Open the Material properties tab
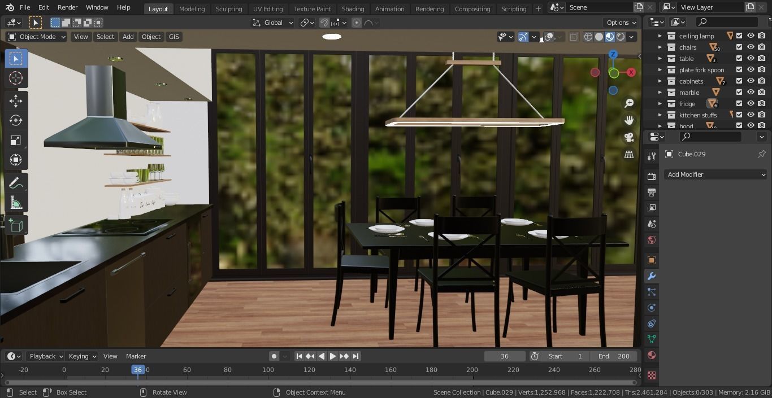 (652, 355)
